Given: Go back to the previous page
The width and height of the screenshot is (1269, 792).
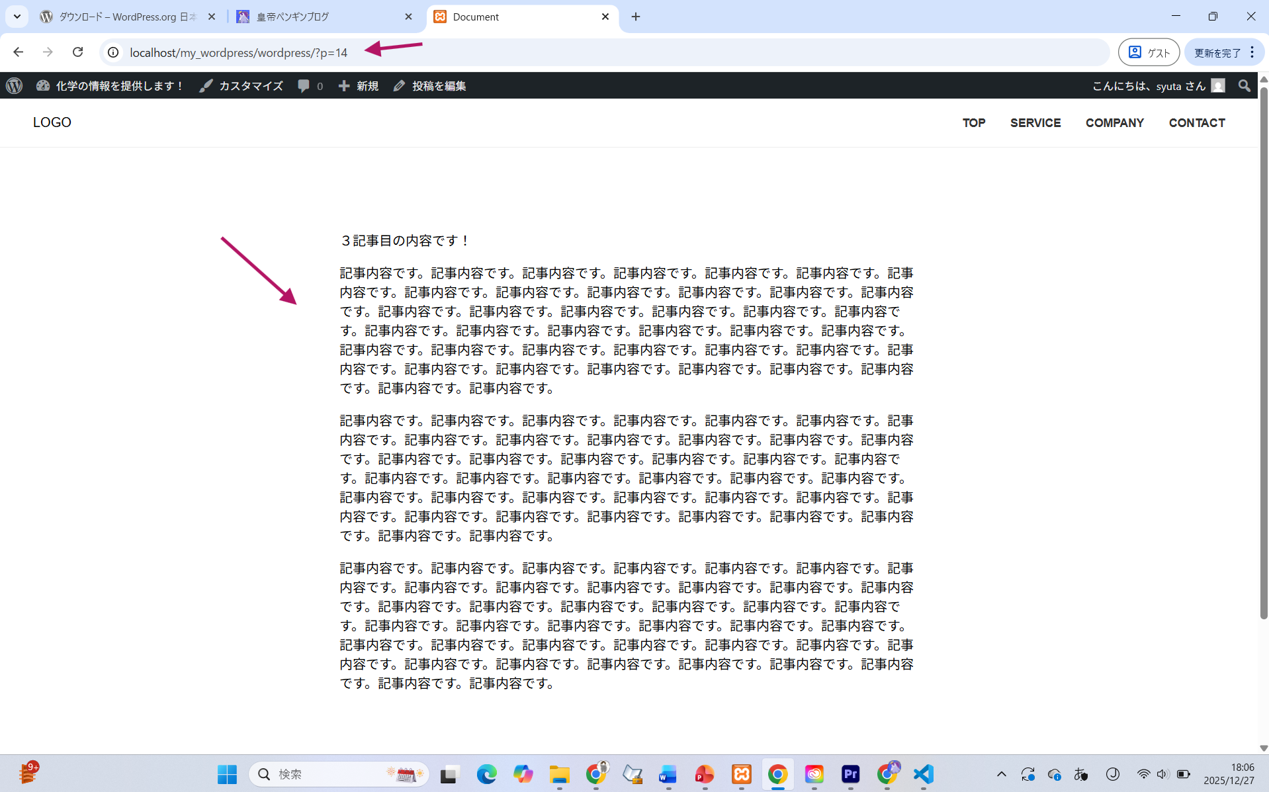Looking at the screenshot, I should click(x=18, y=52).
